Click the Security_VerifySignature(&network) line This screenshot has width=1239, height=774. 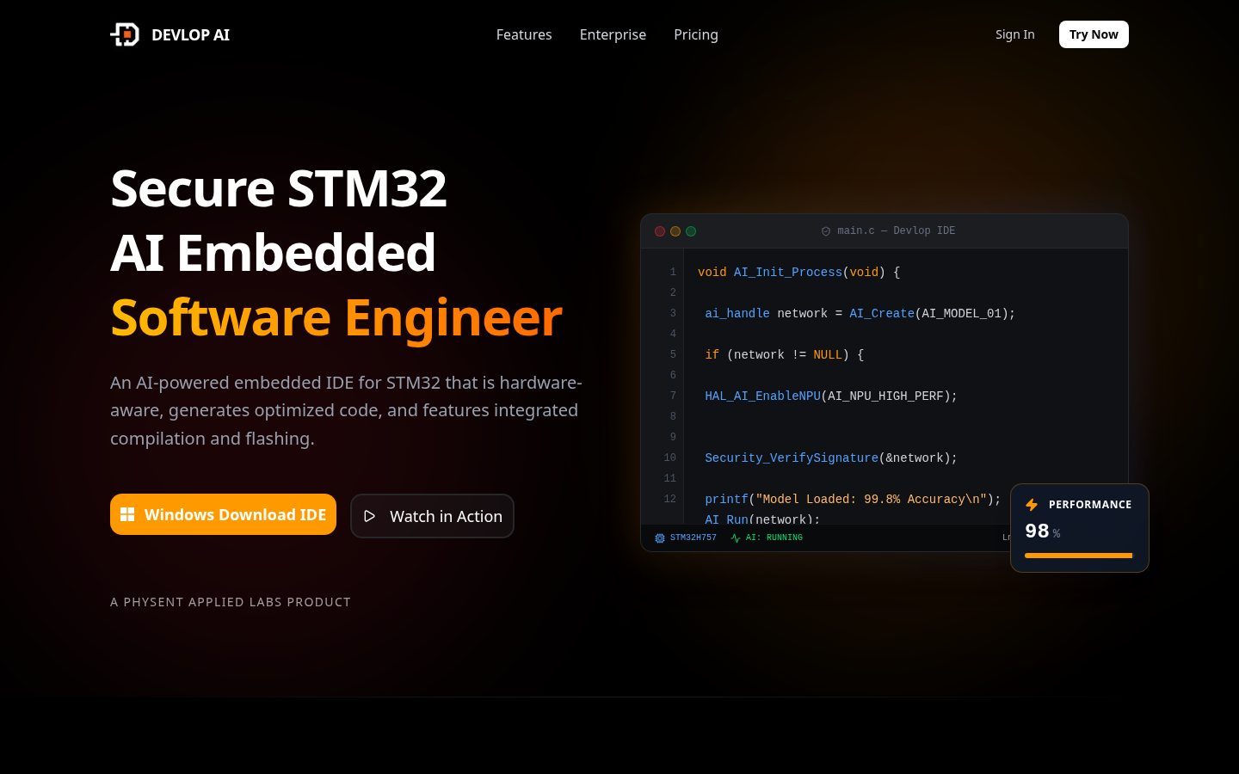831,458
